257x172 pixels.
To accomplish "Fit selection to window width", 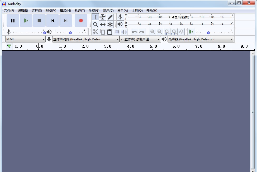I will 167,32.
